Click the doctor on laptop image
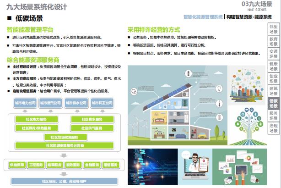Screen dimensions: 281x188 click(195, 167)
